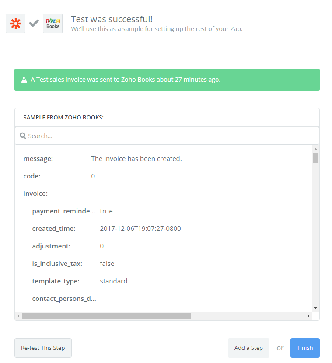Viewport: 332px width, 363px height.
Task: Click the magnifying glass search icon
Action: click(x=23, y=136)
